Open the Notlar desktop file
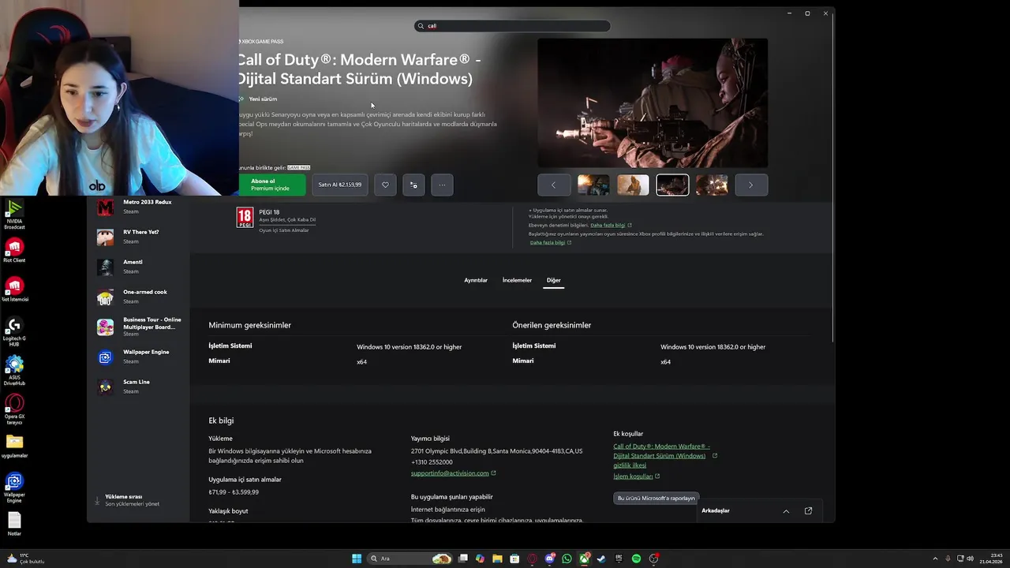This screenshot has width=1010, height=568. pos(14,524)
